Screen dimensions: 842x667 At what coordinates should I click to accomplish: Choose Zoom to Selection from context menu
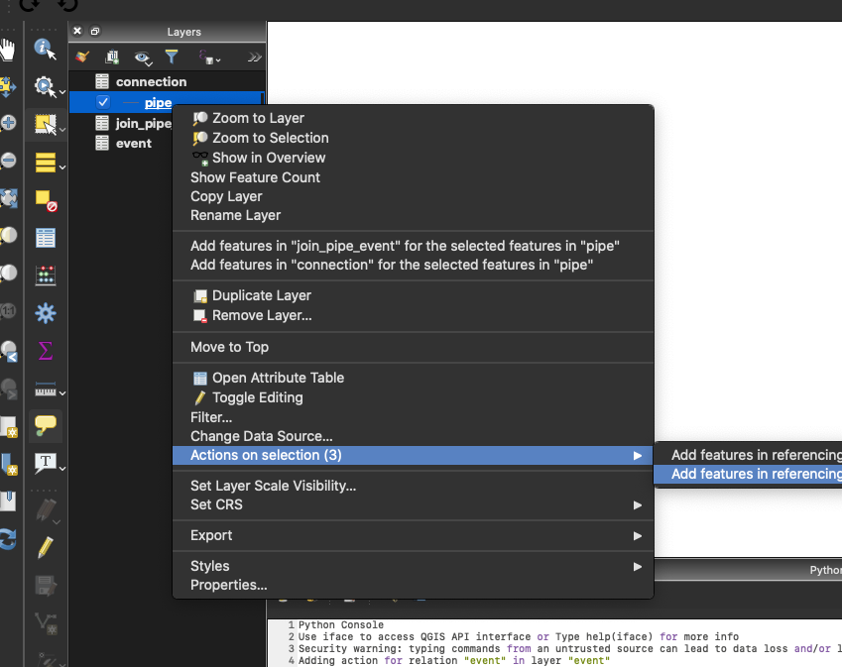coord(270,138)
